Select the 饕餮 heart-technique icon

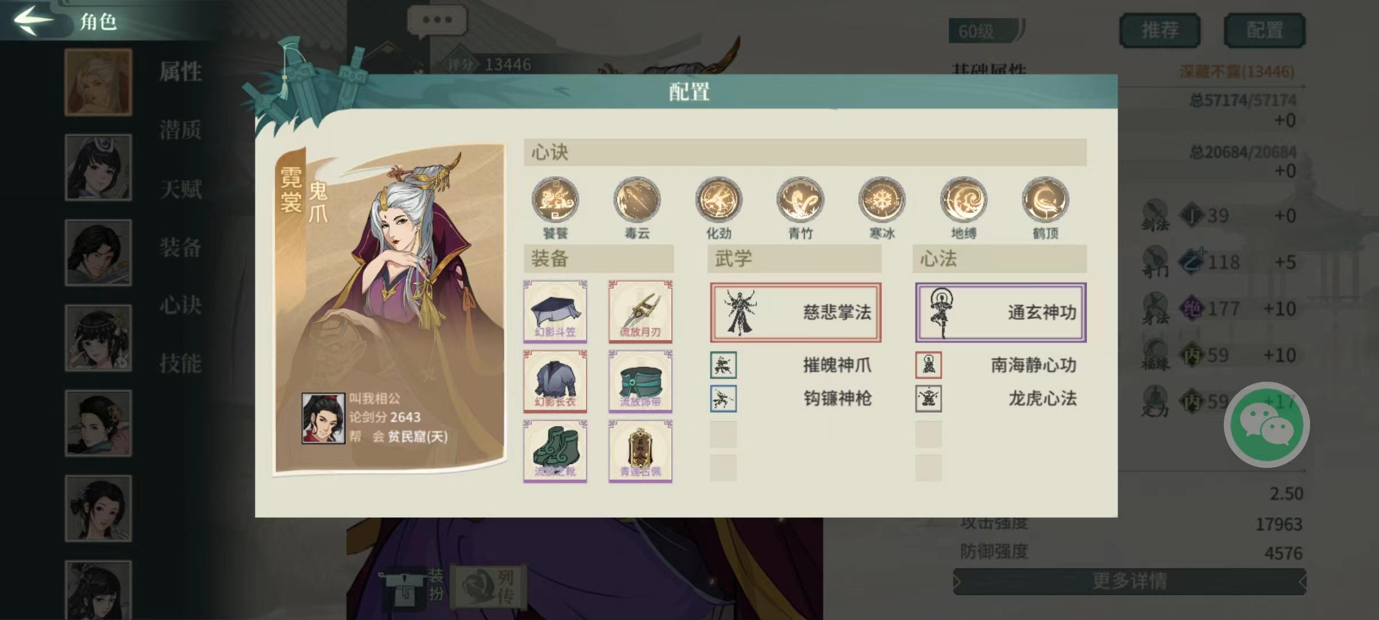555,200
